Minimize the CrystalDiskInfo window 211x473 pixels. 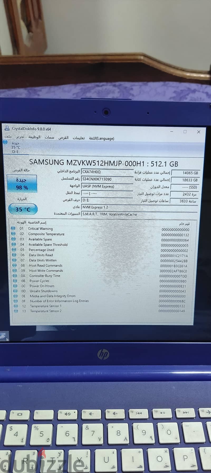click(x=172, y=131)
